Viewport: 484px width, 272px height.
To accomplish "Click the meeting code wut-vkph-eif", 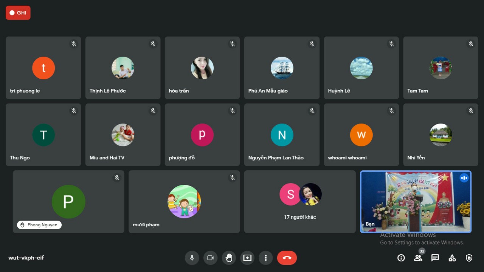I will (26, 258).
